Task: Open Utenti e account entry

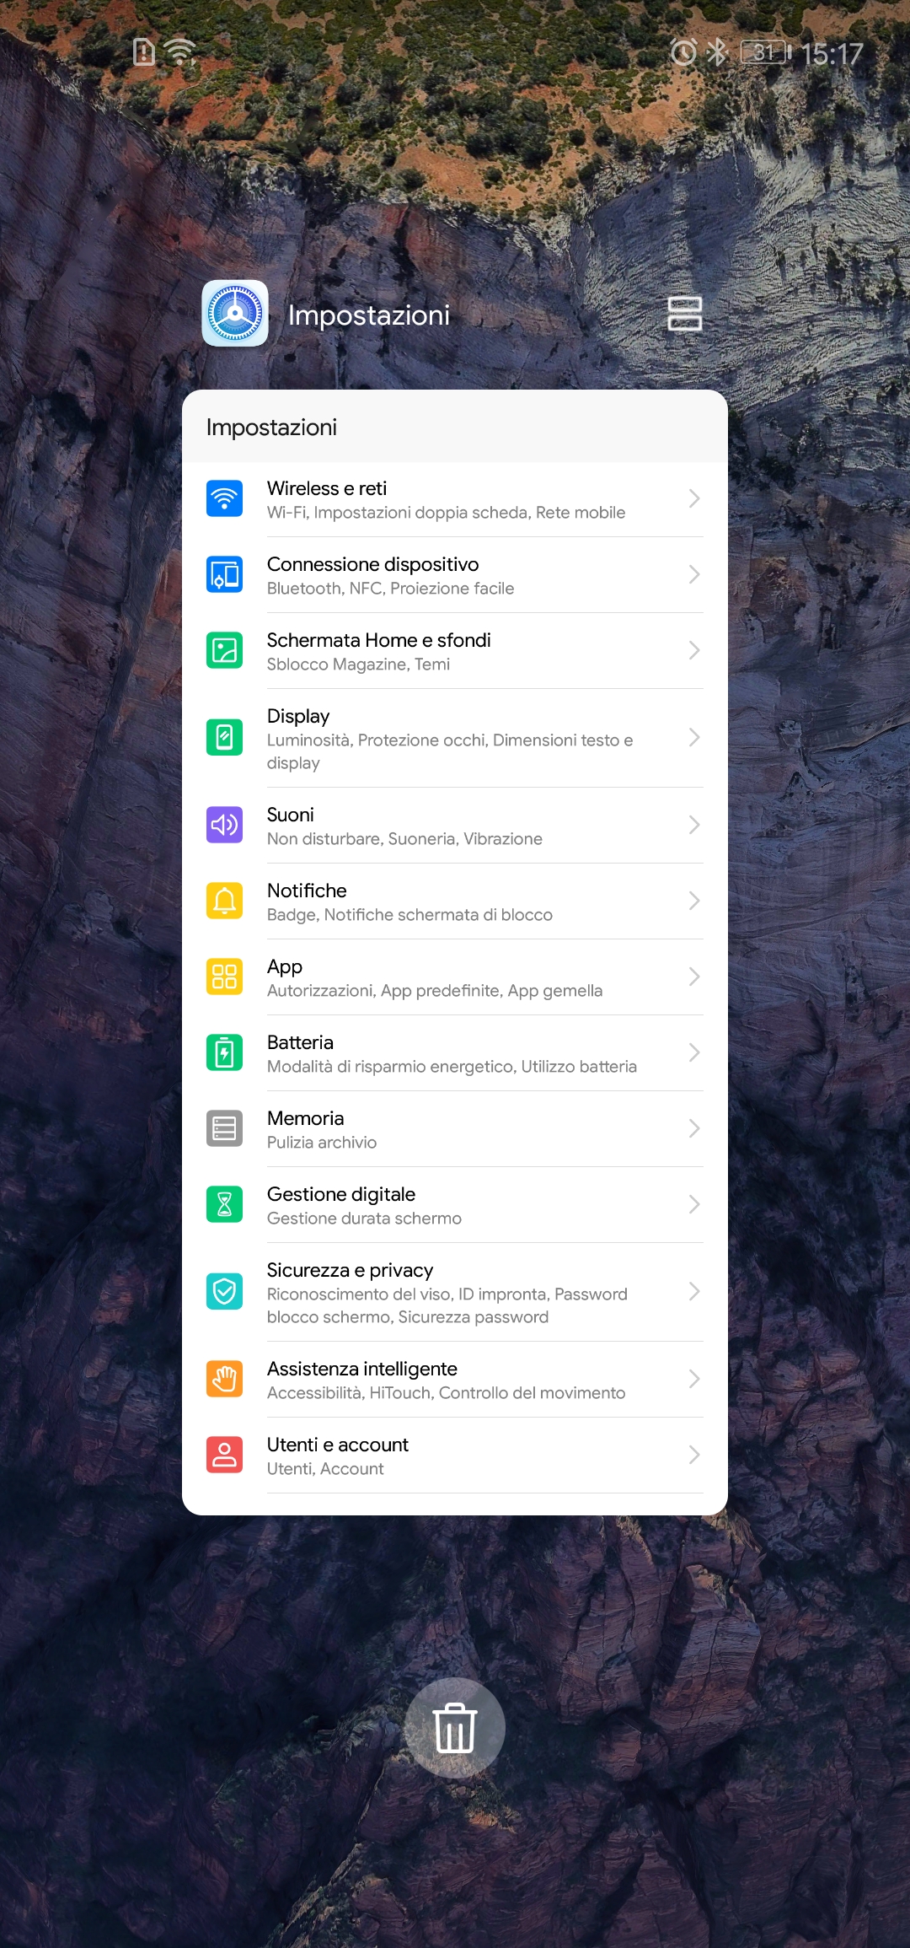Action: point(455,1456)
